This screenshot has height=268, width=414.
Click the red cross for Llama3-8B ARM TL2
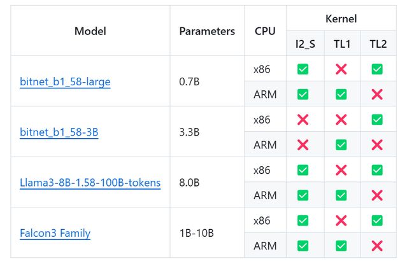click(377, 195)
